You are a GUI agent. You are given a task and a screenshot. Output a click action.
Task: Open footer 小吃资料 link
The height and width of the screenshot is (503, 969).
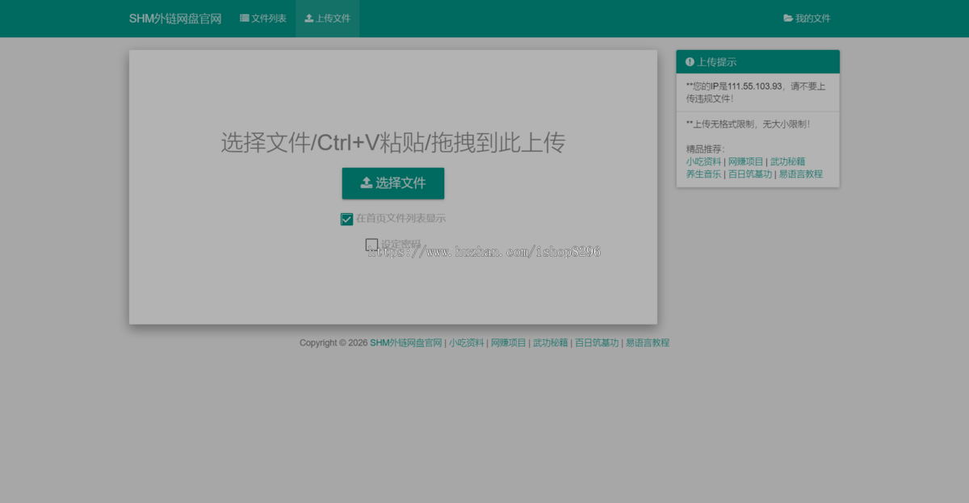[x=467, y=343]
